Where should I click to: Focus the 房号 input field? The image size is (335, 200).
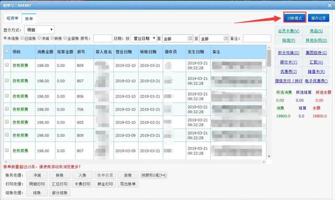(x=103, y=39)
